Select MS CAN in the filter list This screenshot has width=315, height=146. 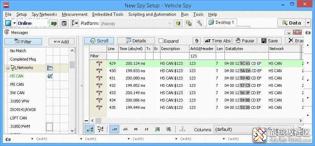coord(17,84)
